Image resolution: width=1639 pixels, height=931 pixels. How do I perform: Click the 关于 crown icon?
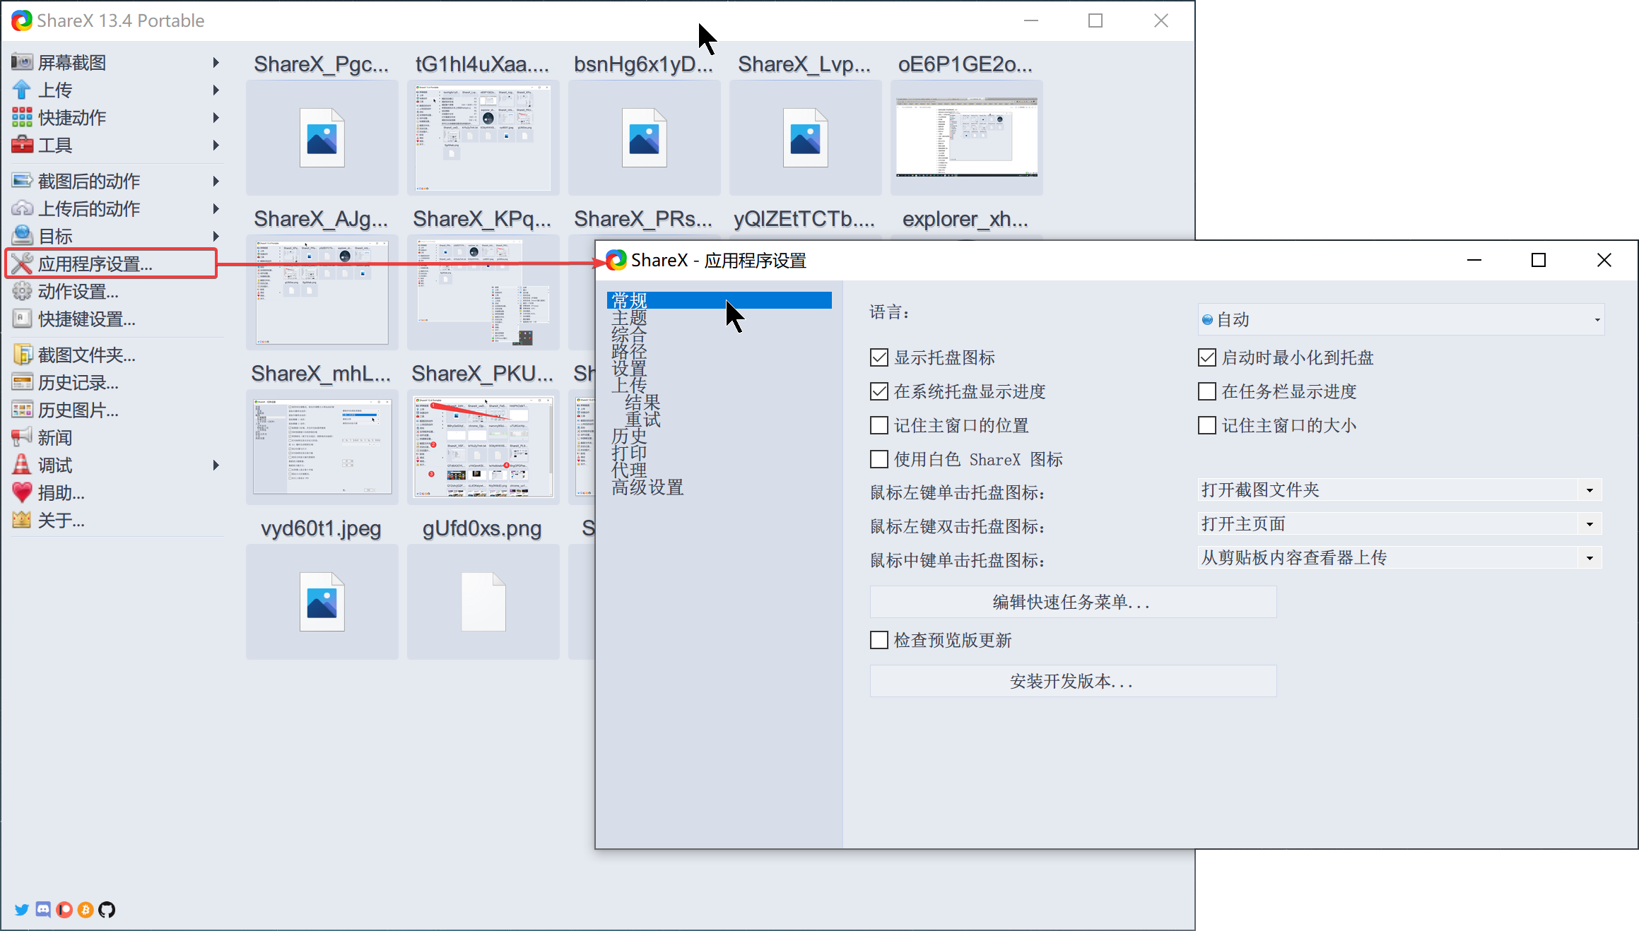[22, 520]
